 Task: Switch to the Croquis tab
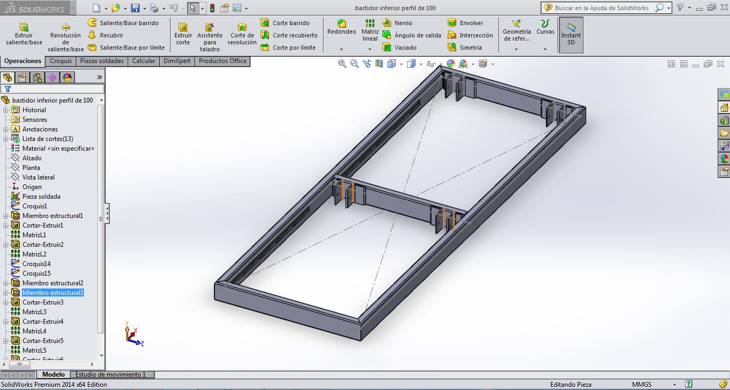point(61,61)
